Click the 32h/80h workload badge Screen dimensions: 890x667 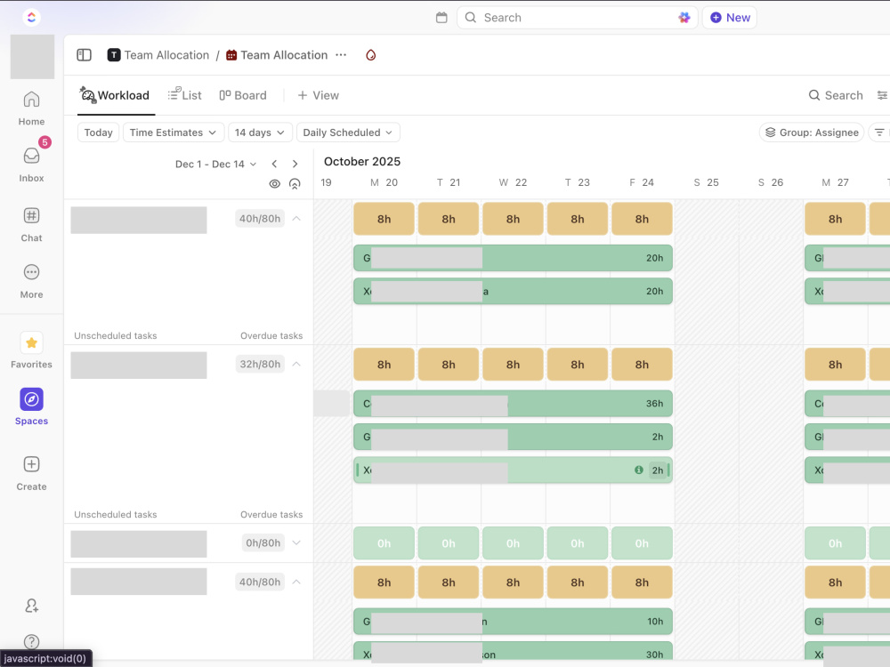(x=260, y=364)
